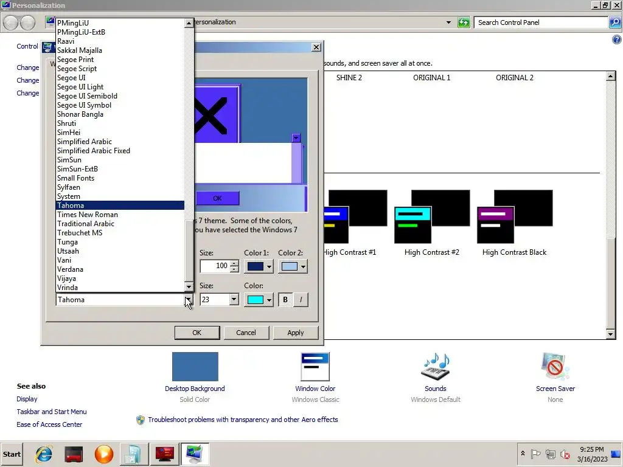Go forward with the navigation arrow
The image size is (623, 467).
pos(28,22)
